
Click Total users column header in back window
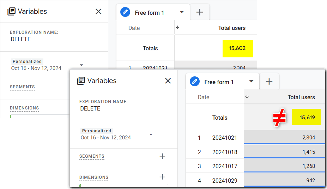point(232,28)
